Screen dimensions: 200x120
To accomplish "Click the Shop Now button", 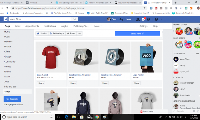I will pyautogui.click(x=137, y=33).
